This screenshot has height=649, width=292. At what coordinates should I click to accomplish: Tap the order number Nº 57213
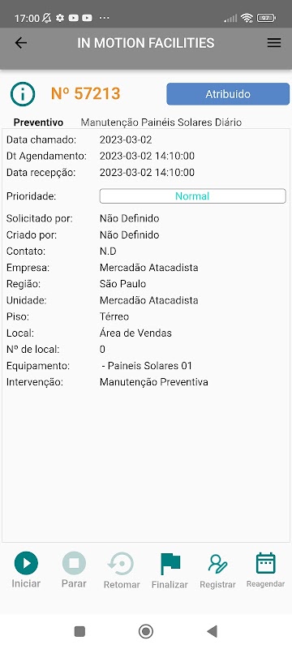click(x=86, y=94)
